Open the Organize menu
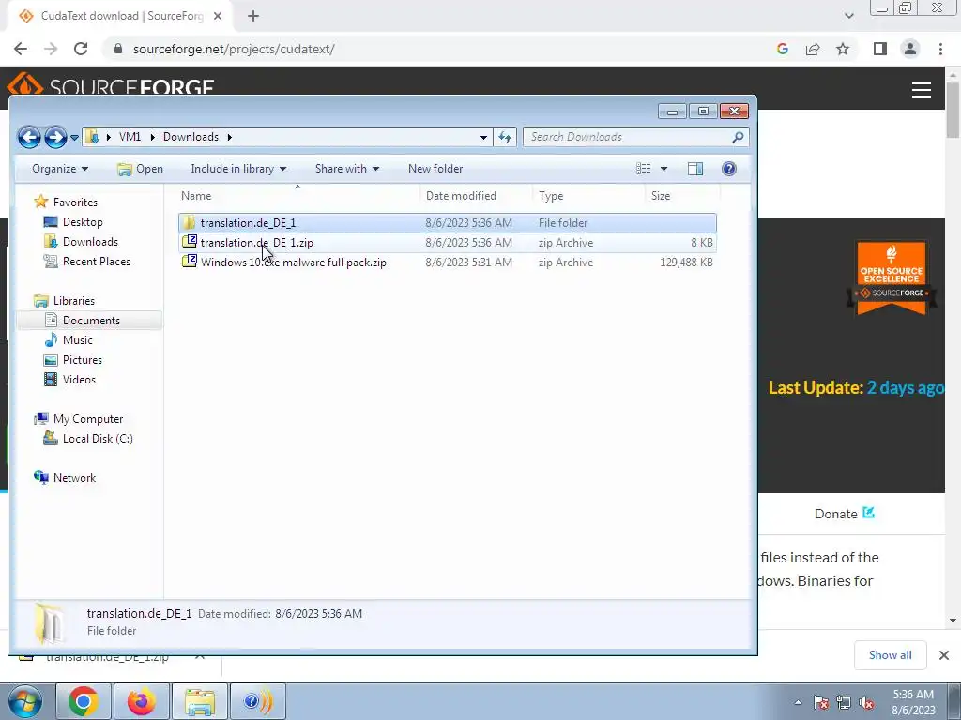The height and width of the screenshot is (720, 961). pos(60,169)
